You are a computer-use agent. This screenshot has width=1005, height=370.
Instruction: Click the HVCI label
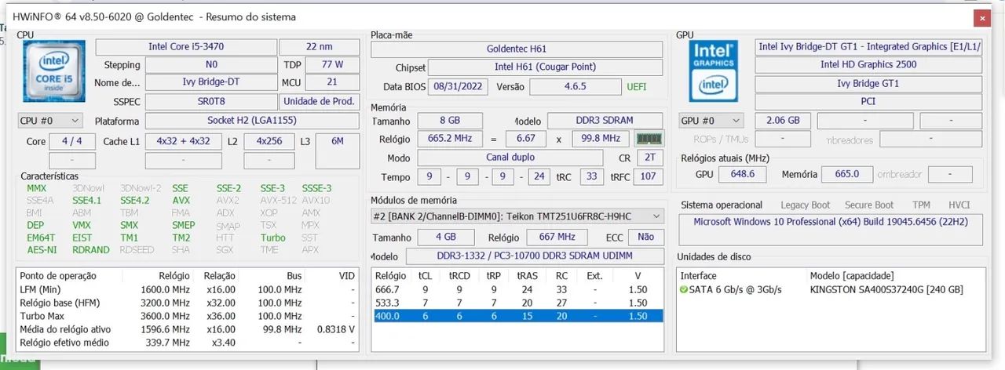959,205
